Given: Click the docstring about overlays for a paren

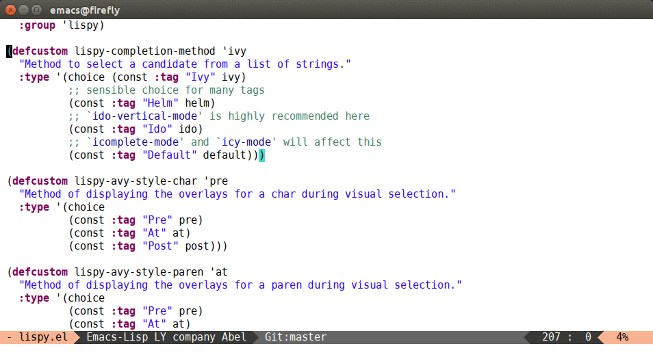Looking at the screenshot, I should 240,285.
